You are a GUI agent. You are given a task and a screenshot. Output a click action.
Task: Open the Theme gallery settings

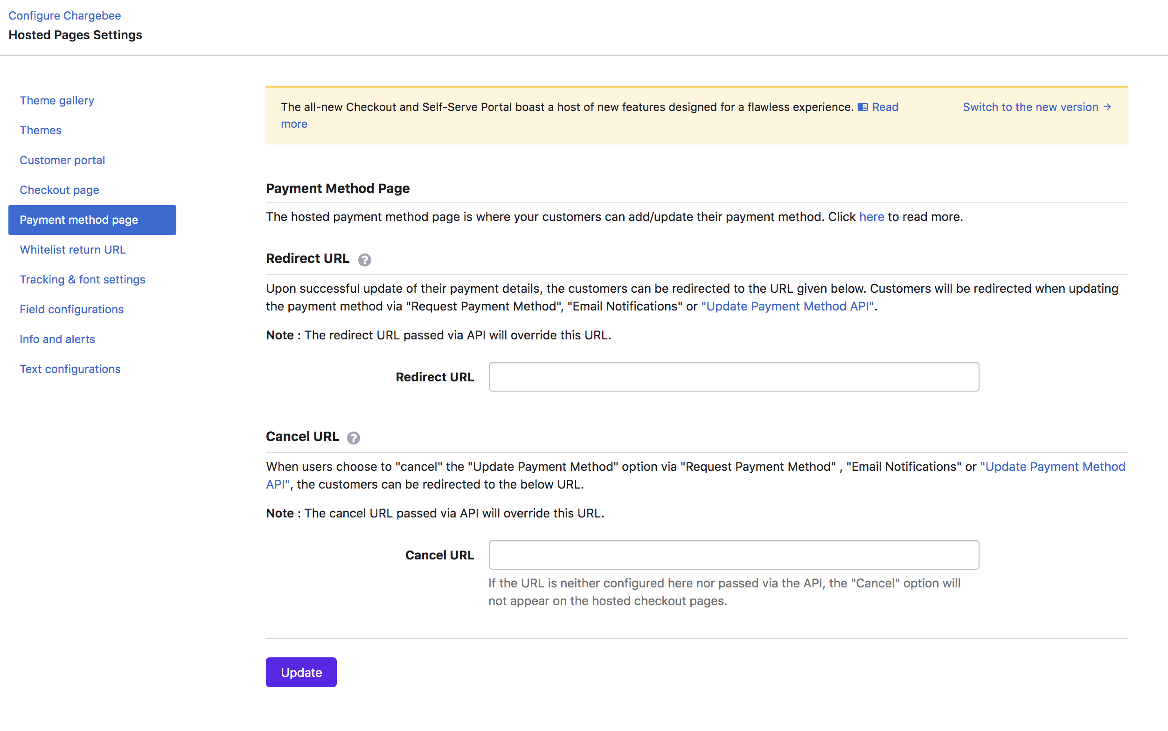[56, 101]
